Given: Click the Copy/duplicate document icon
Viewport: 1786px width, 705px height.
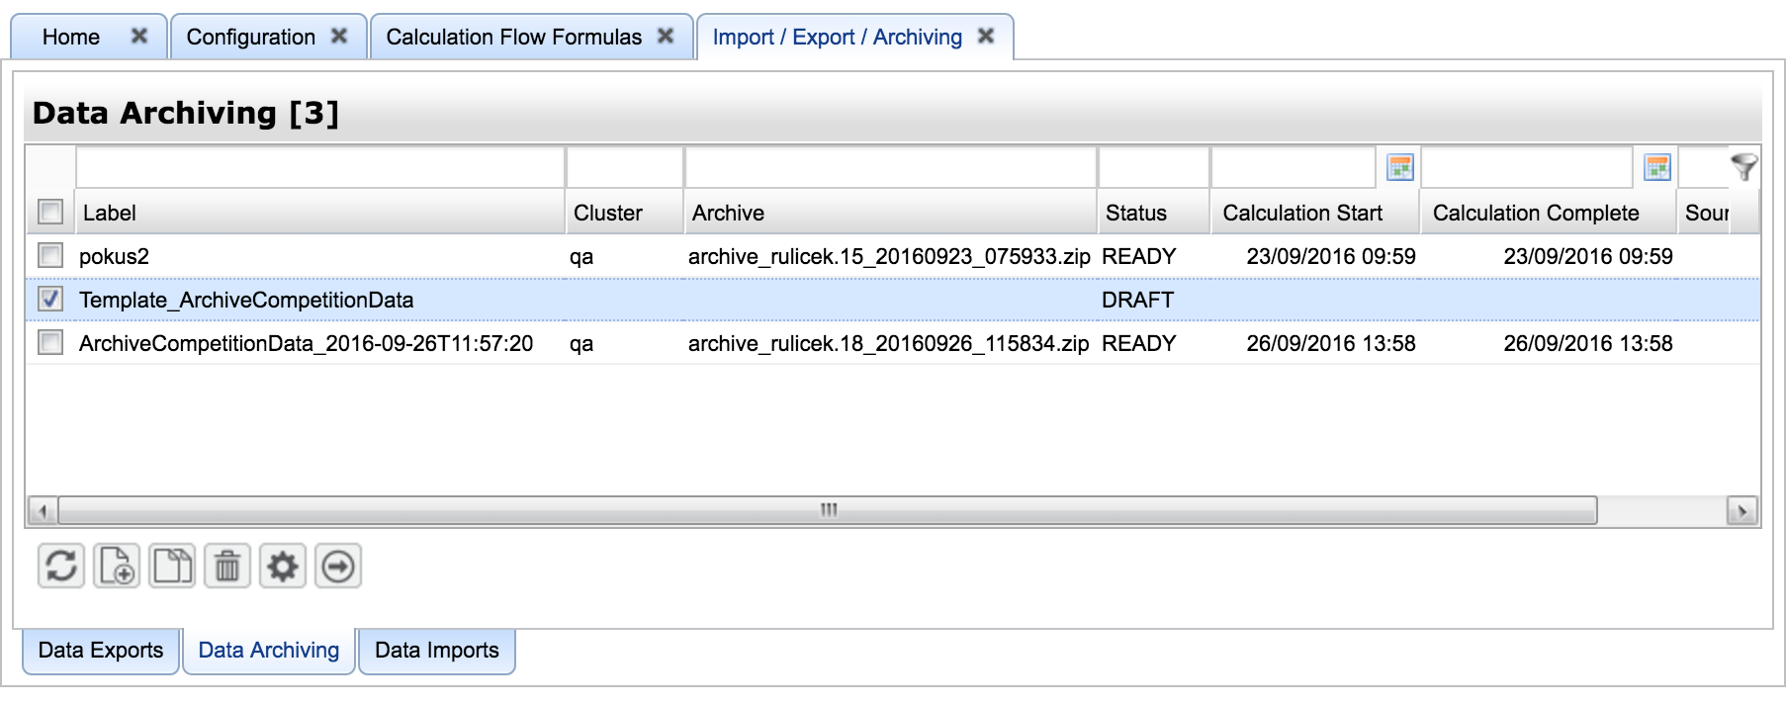Looking at the screenshot, I should (172, 567).
